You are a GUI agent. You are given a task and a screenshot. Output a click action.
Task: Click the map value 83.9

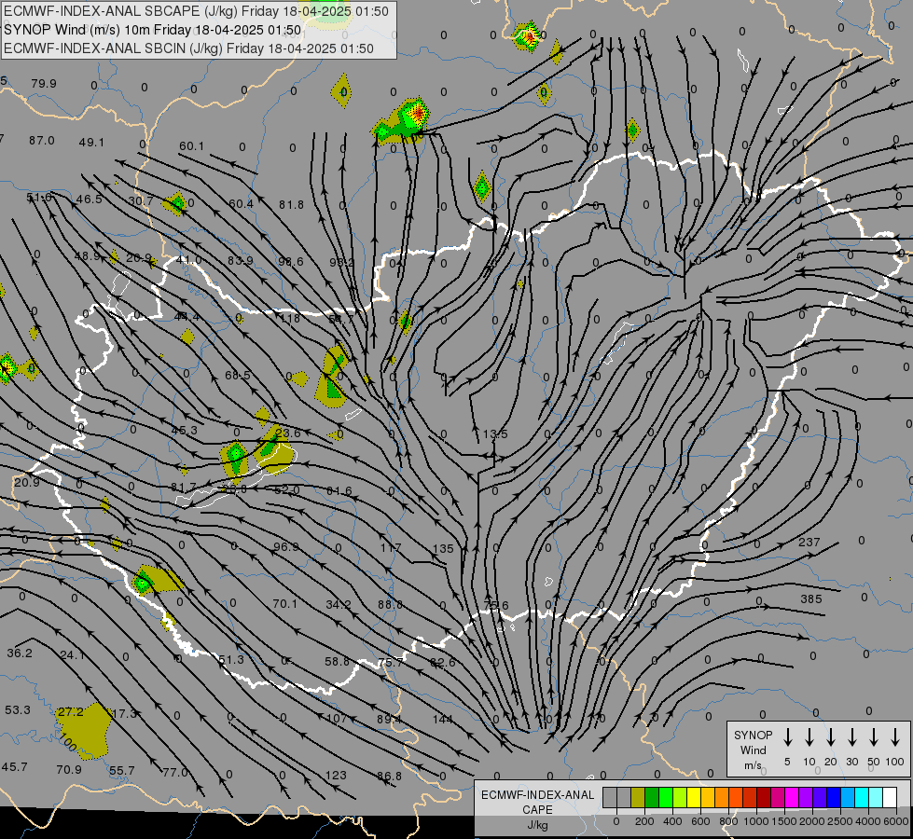241,261
